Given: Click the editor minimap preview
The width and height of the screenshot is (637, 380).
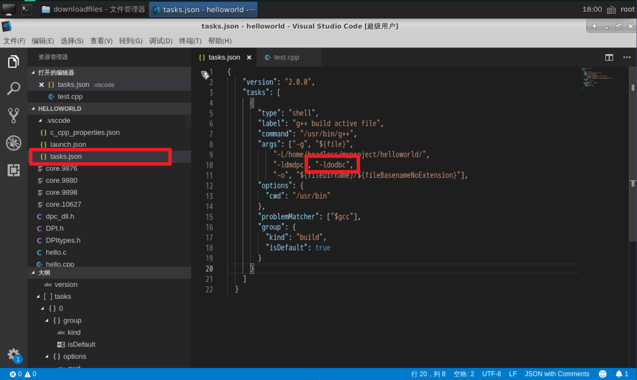Looking at the screenshot, I should coord(596,78).
